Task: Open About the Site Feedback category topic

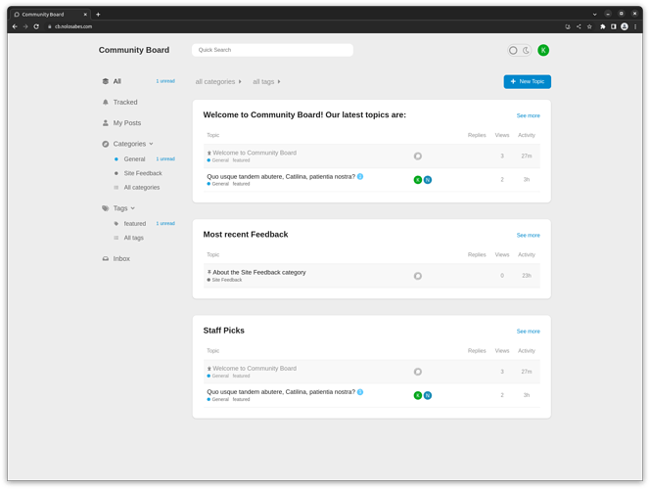Action: 259,273
